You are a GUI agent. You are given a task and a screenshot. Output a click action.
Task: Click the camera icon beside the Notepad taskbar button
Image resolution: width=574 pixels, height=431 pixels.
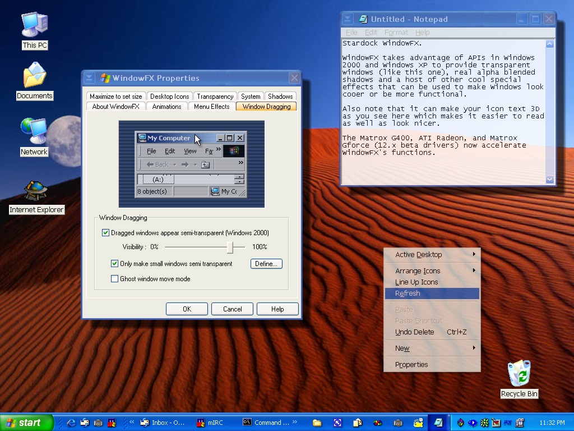[398, 423]
